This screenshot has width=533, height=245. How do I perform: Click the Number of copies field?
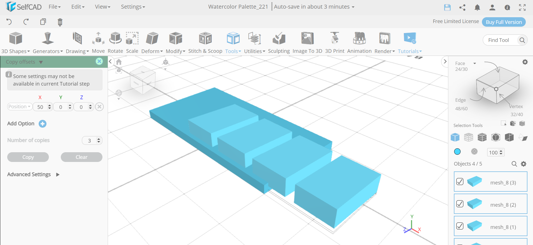click(92, 141)
